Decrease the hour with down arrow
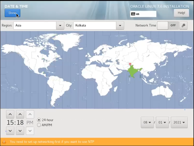Viewport: 194px width, 146px height. (x=10, y=131)
